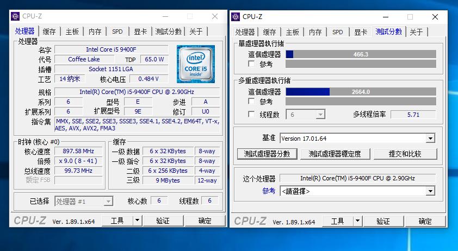Click the CPU-Z app icon in right window title bar

point(236,17)
